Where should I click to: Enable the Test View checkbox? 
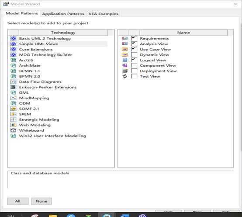134,76
